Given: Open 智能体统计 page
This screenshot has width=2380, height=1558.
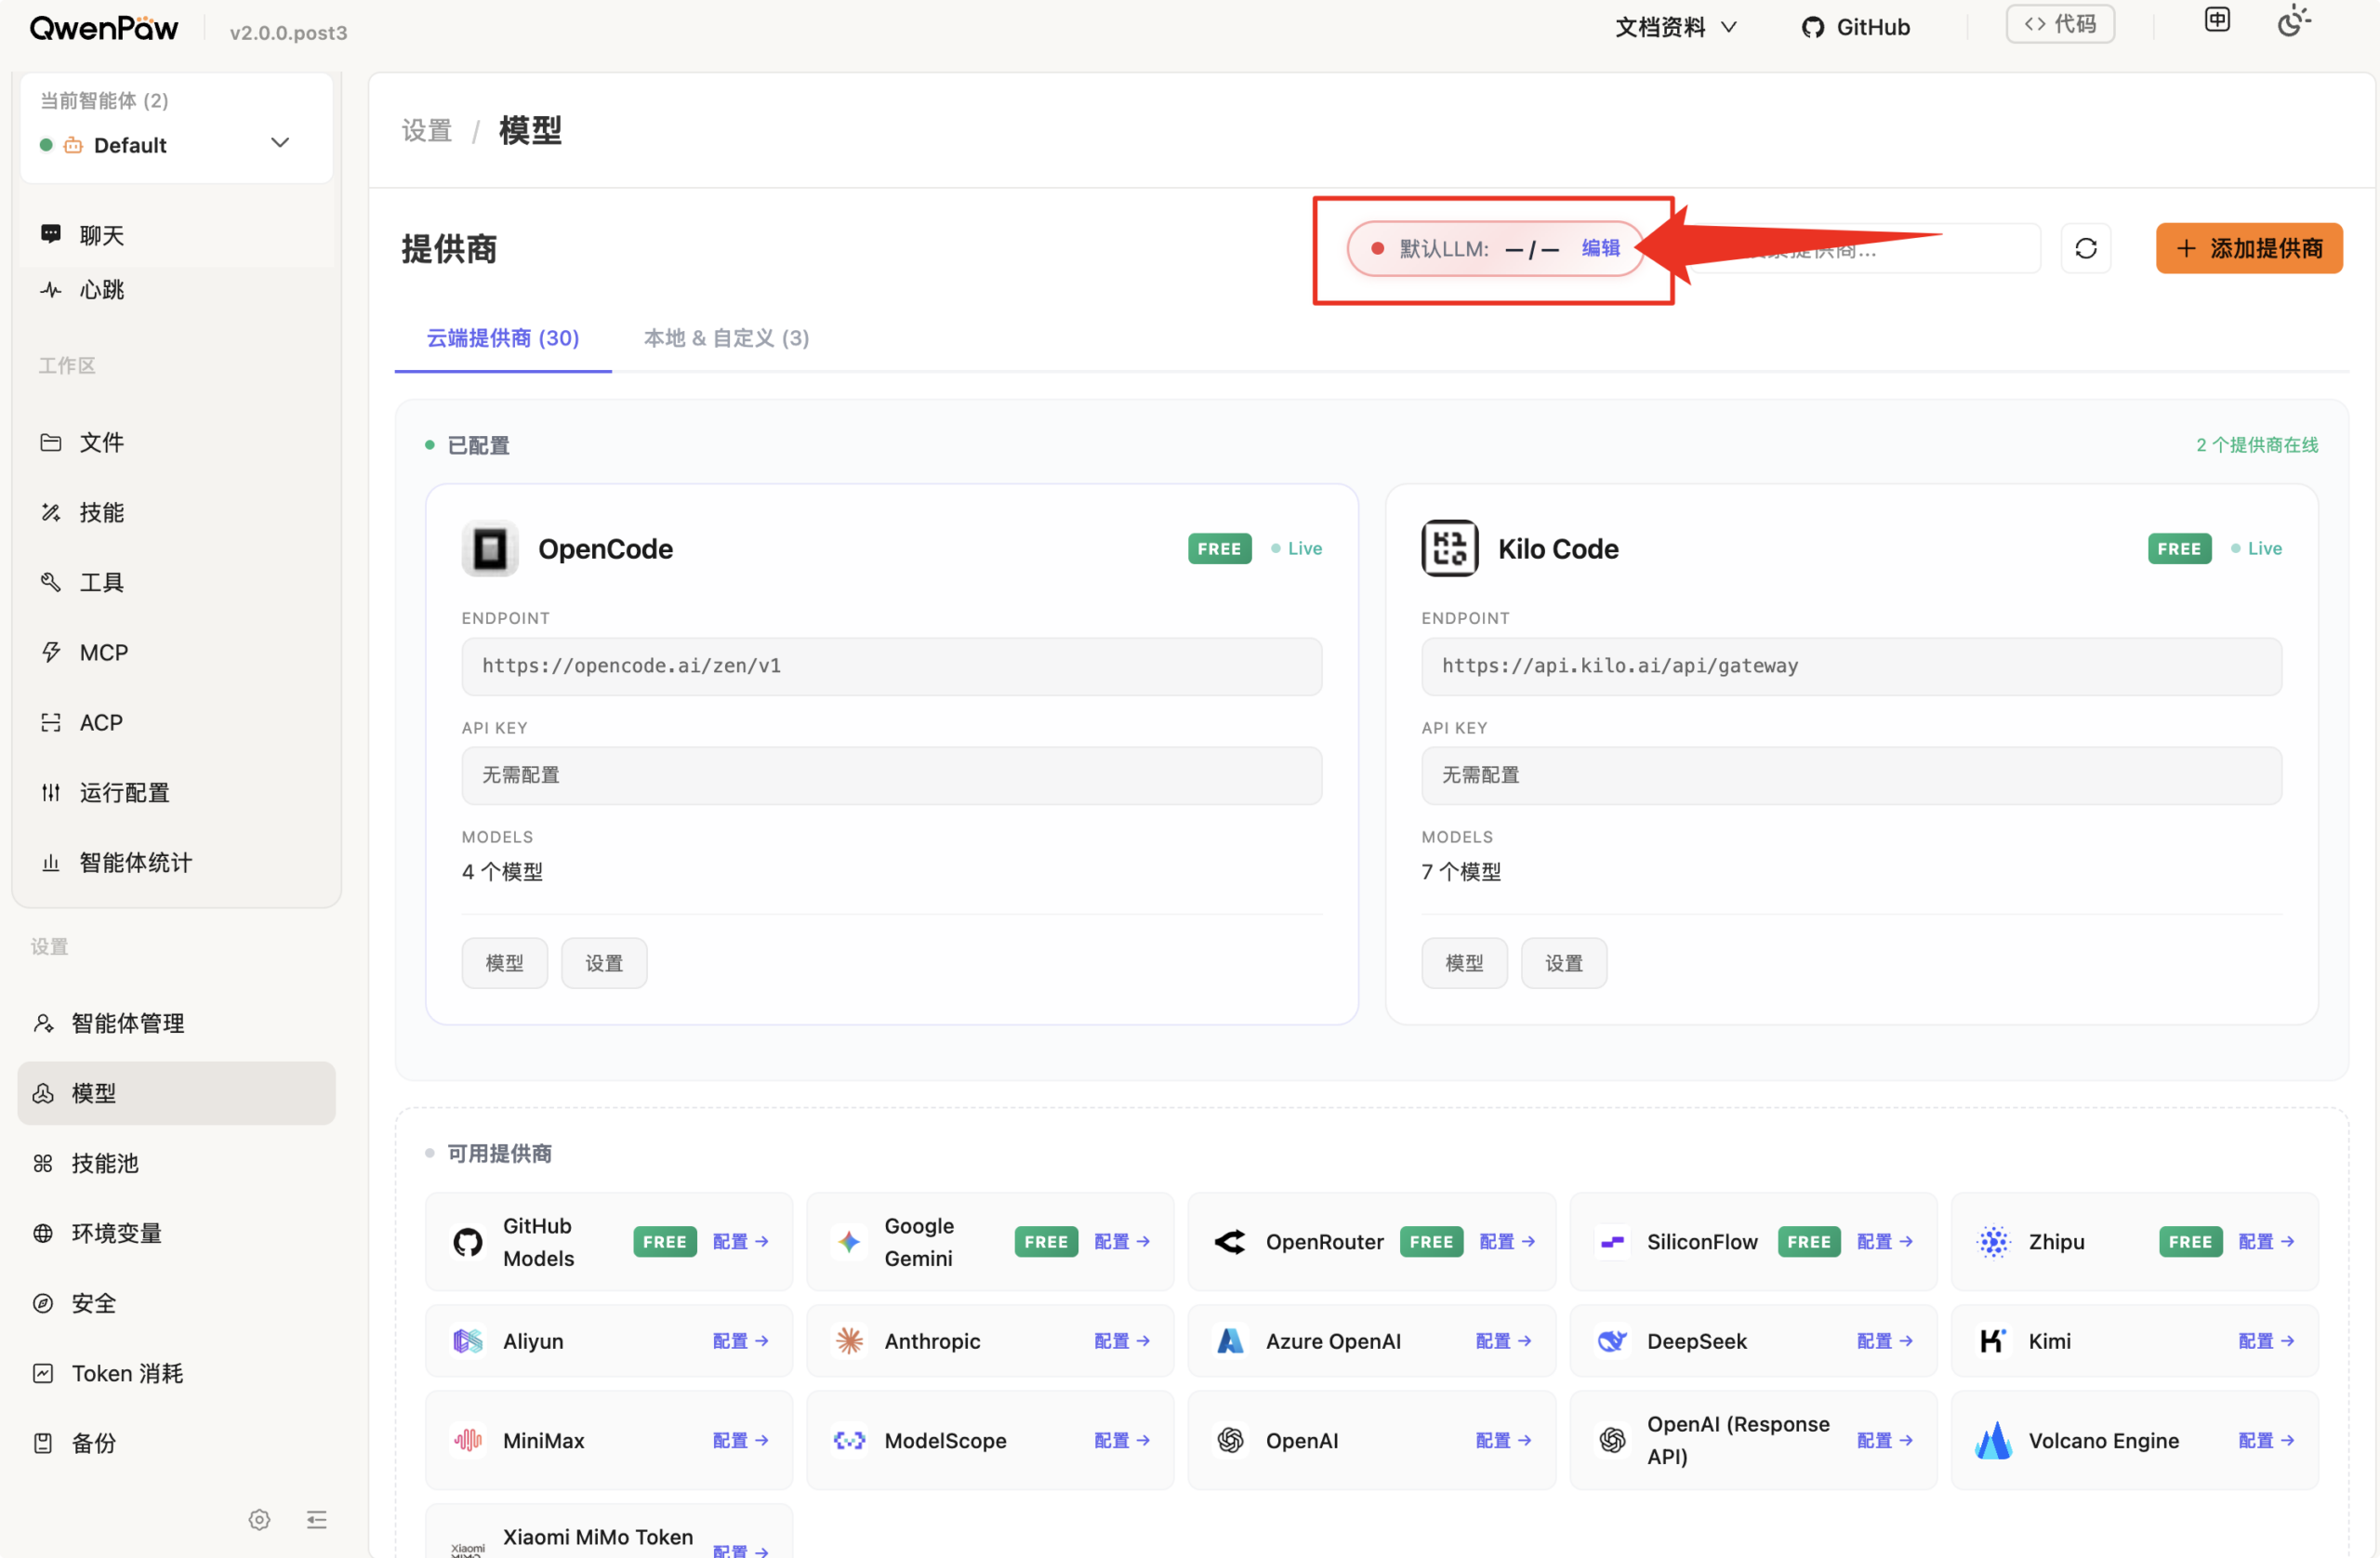Looking at the screenshot, I should point(176,862).
